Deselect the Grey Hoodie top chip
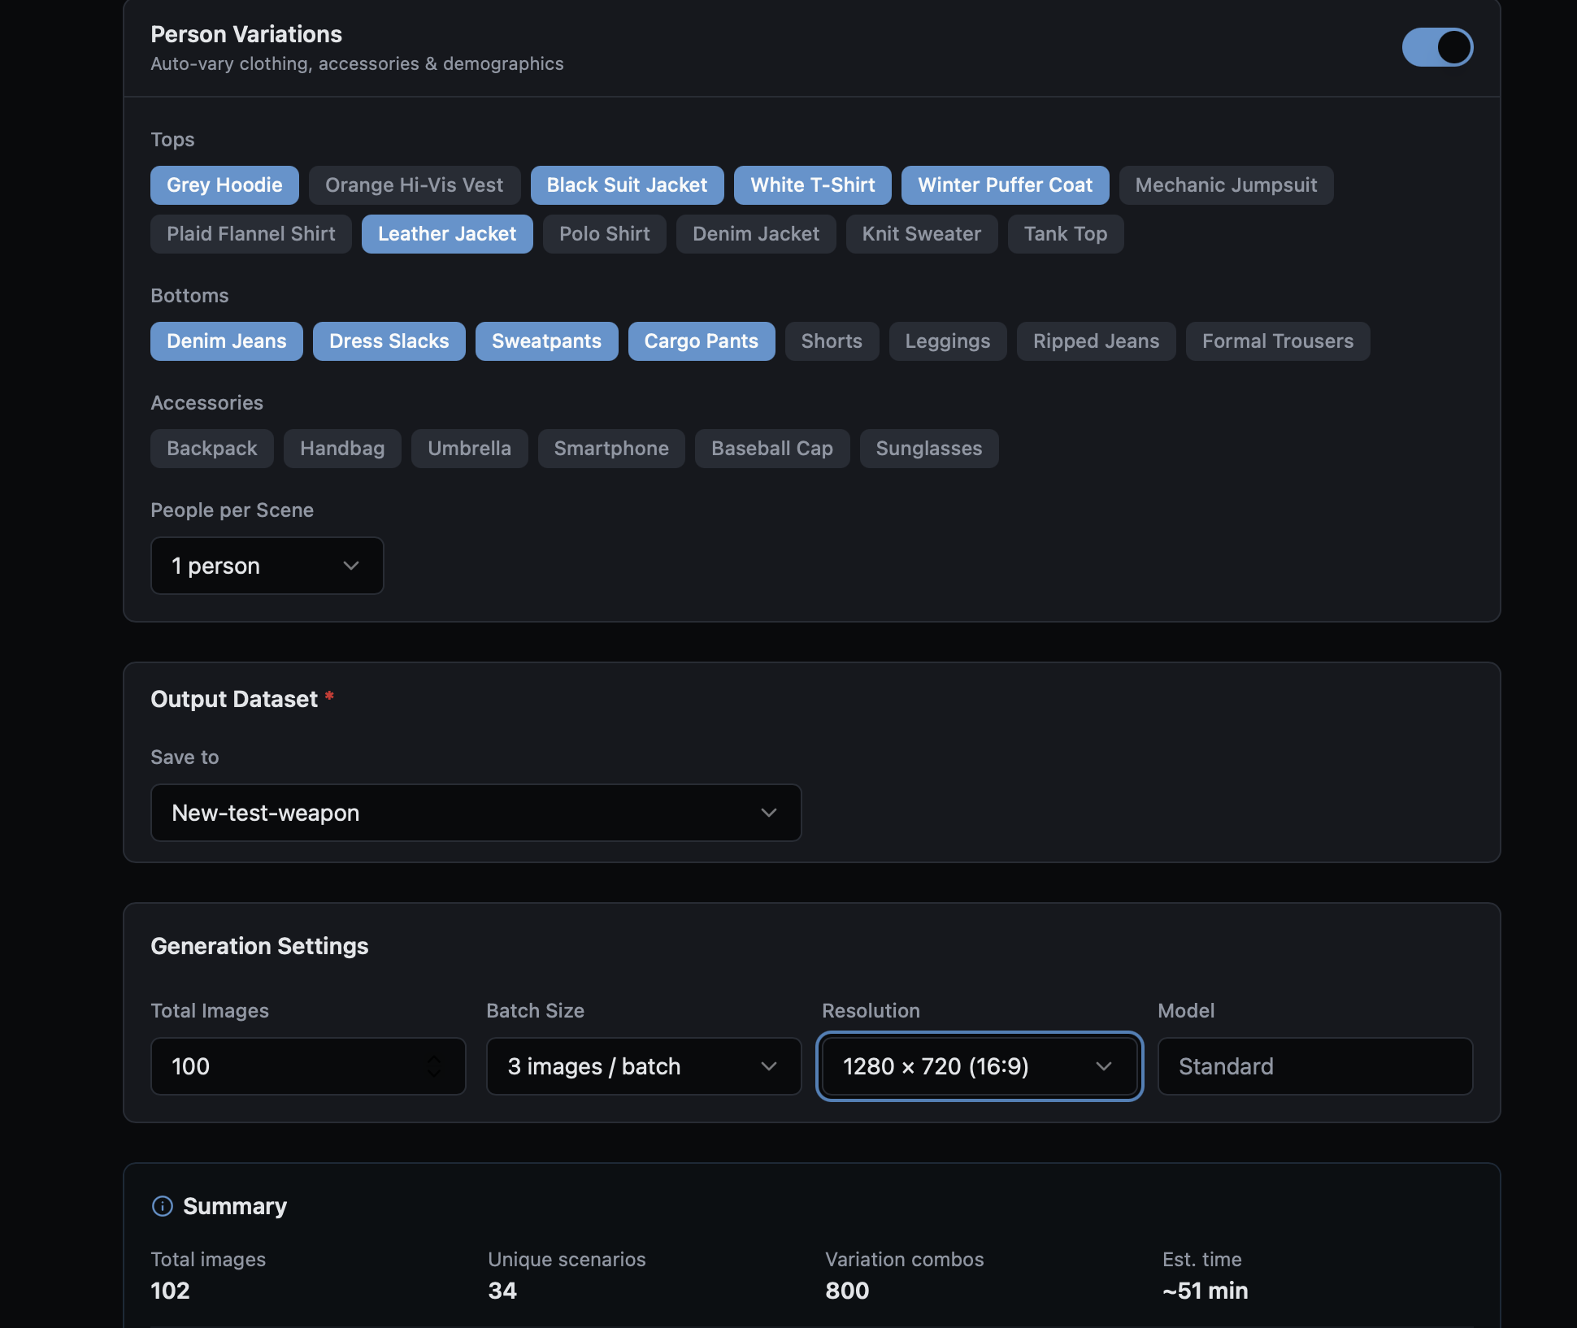This screenshot has height=1328, width=1577. pyautogui.click(x=224, y=185)
